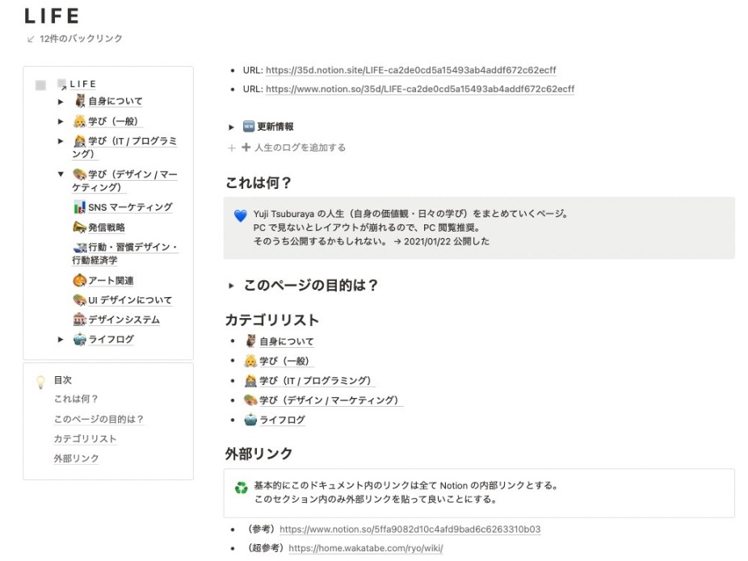Click the building icon for デザインシステム
The image size is (748, 561).
coord(79,320)
